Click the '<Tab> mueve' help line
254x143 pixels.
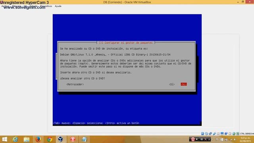click(x=96, y=123)
